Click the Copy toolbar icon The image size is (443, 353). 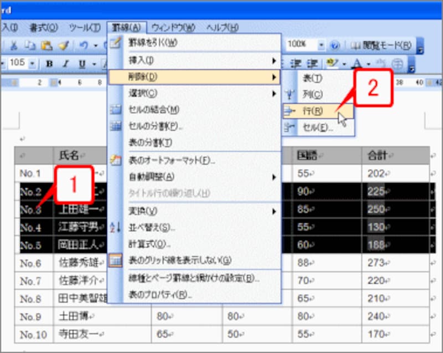(x=30, y=45)
